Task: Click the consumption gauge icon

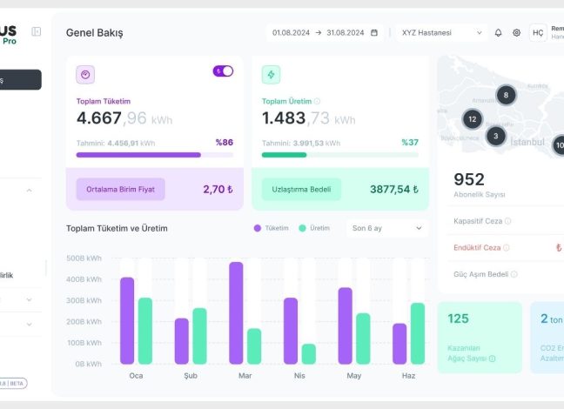Action: coord(85,75)
